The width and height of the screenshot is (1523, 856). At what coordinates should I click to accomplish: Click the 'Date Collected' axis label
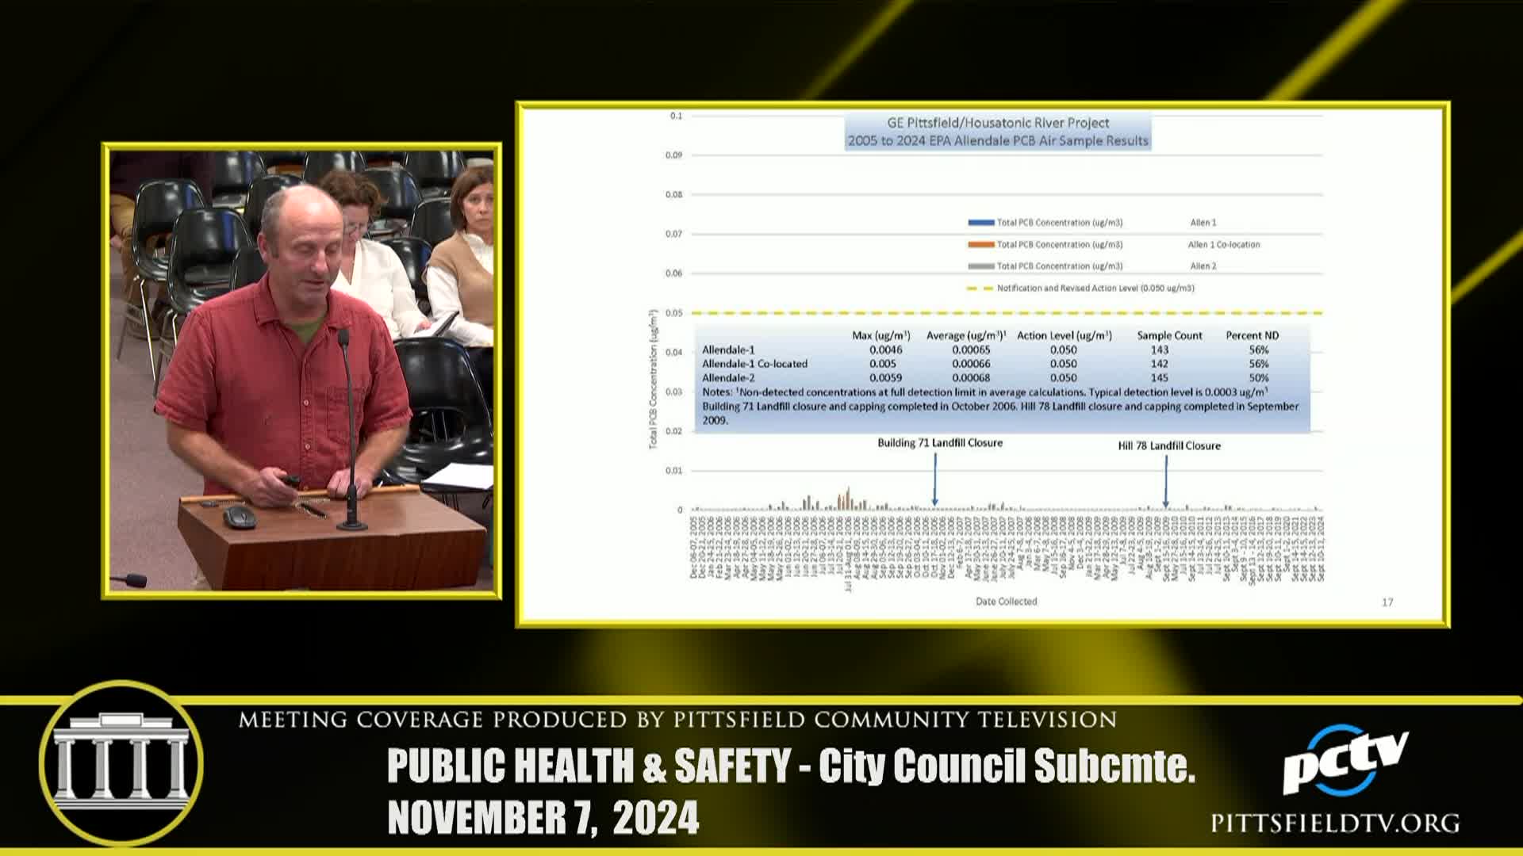coord(1006,602)
